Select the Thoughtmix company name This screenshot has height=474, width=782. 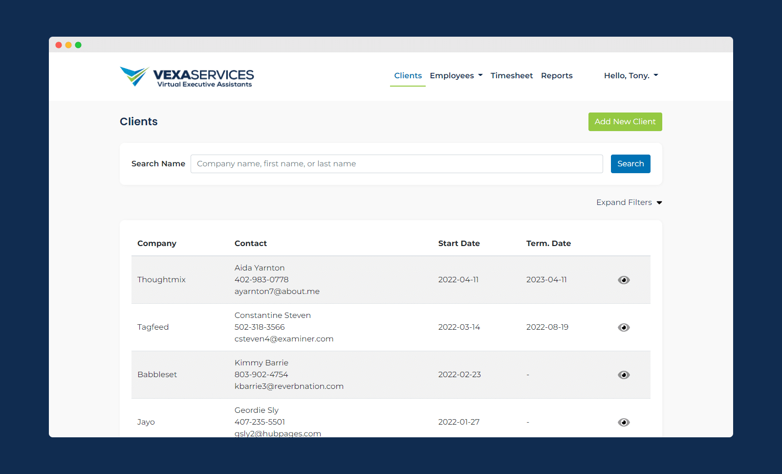[x=161, y=280]
